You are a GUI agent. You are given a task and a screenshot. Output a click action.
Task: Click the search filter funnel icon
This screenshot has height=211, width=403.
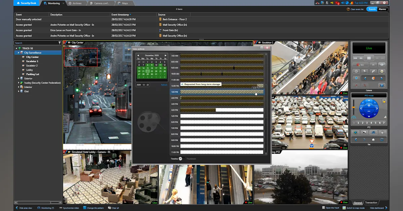tap(60, 43)
